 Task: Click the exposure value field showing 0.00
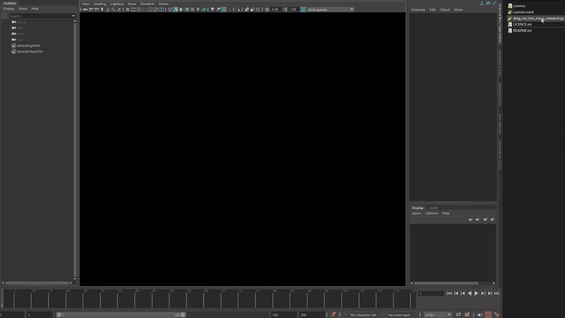[x=275, y=9]
